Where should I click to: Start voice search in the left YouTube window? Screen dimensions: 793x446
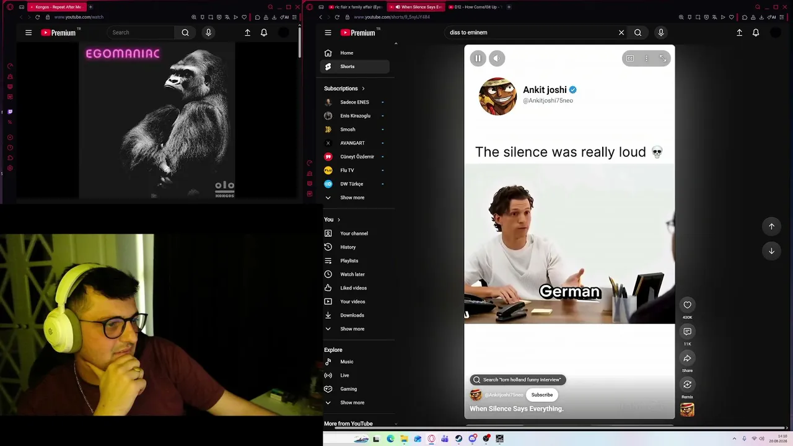[208, 32]
